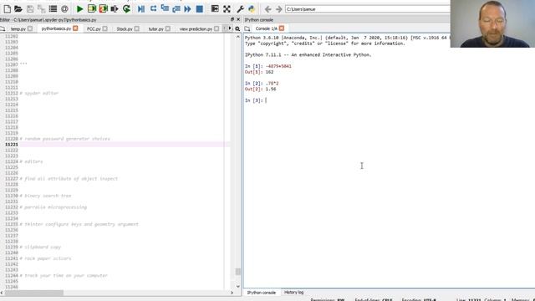Stop debugging with the blue square icon
535x301 pixels.
click(x=200, y=9)
